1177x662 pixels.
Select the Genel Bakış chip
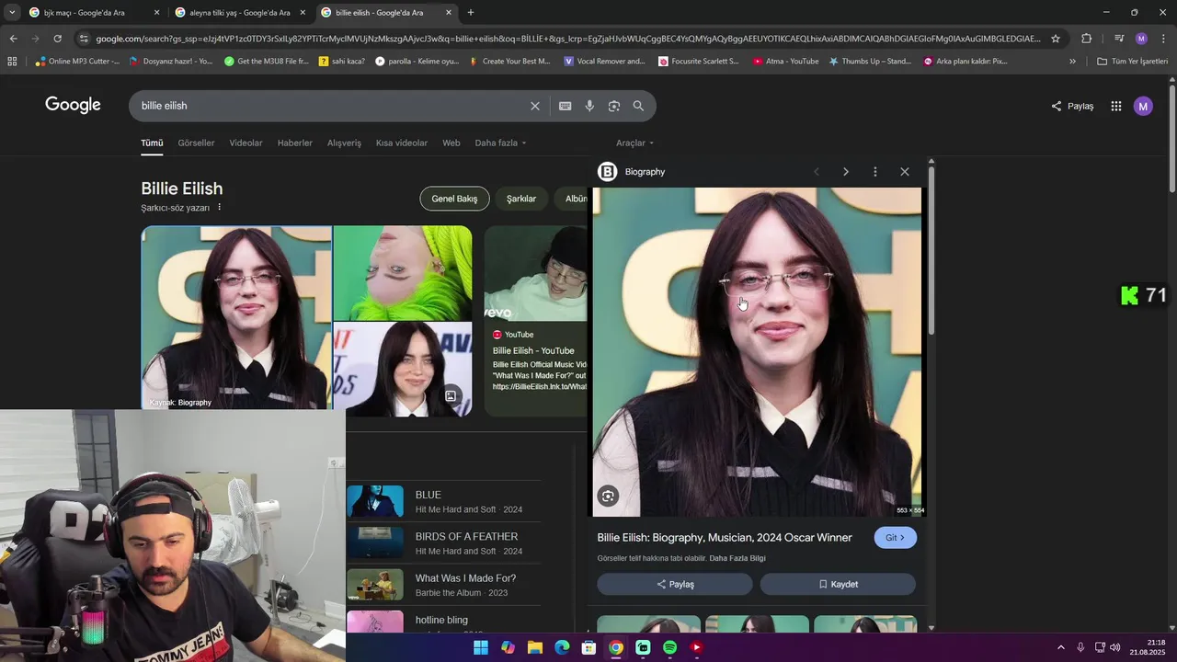click(x=454, y=199)
